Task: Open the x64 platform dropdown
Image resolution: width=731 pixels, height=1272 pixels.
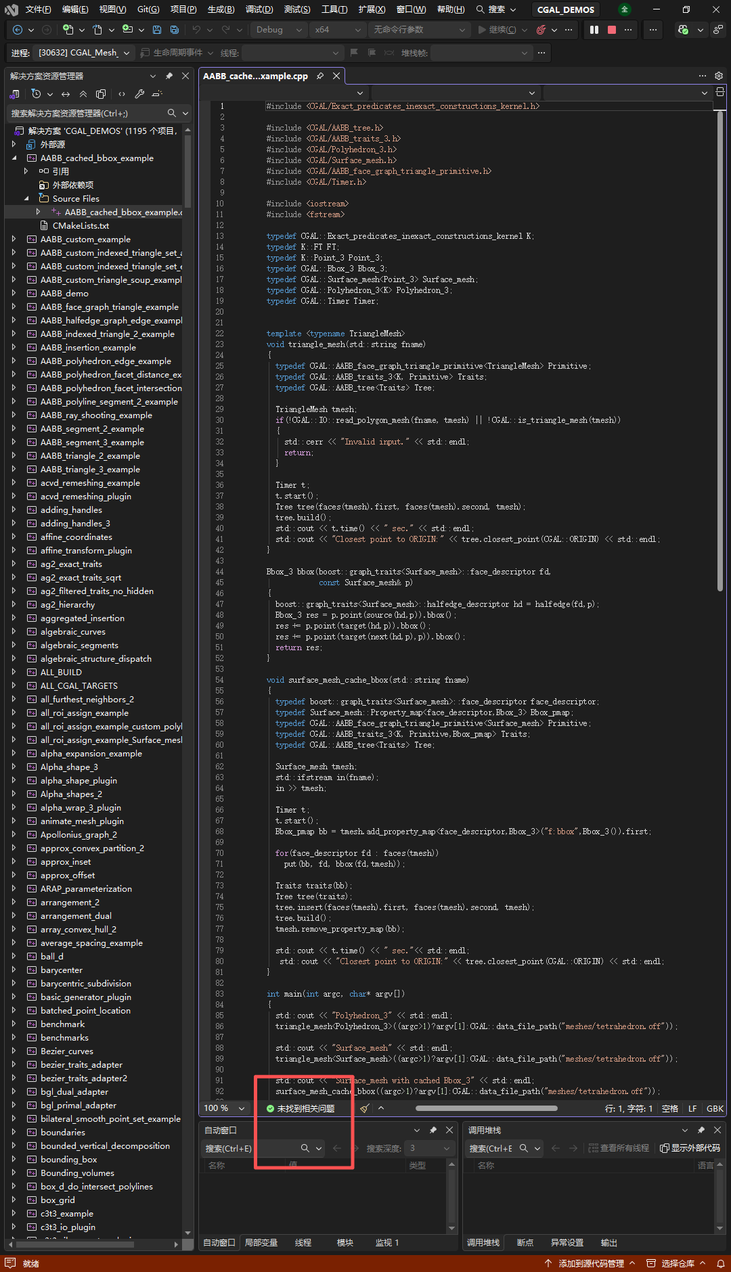Action: click(x=338, y=30)
